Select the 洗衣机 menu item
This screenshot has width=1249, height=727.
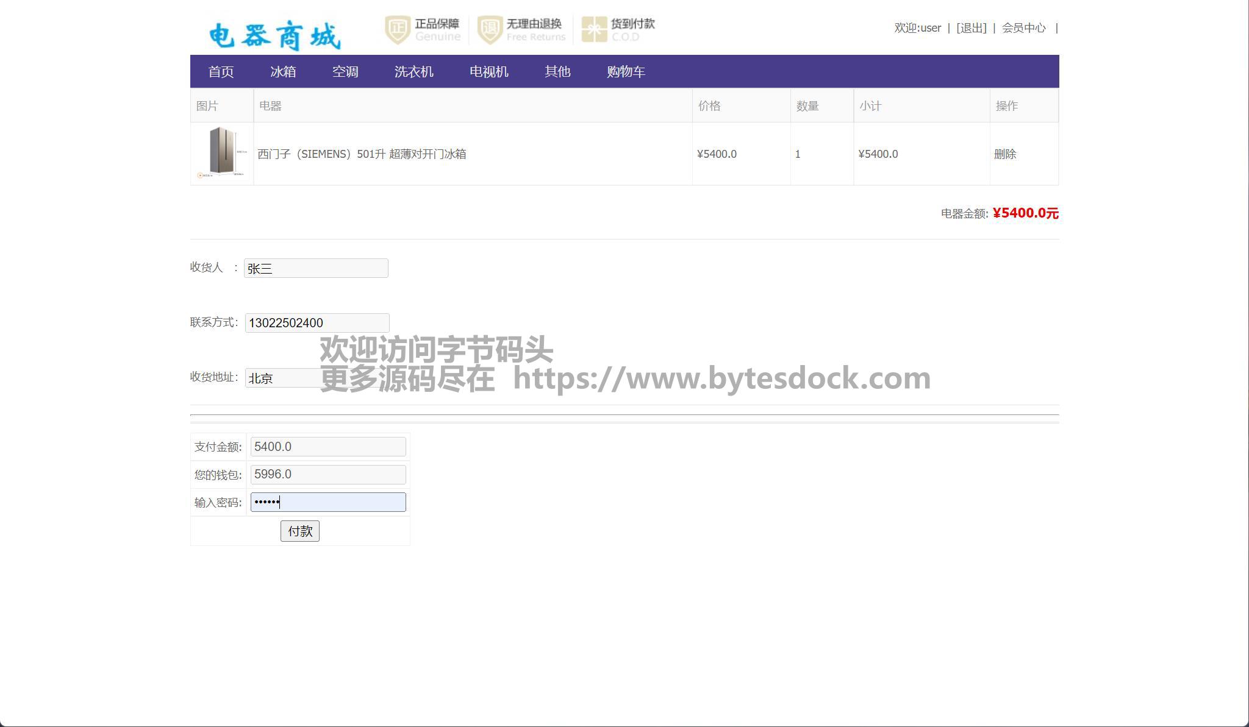pos(413,72)
